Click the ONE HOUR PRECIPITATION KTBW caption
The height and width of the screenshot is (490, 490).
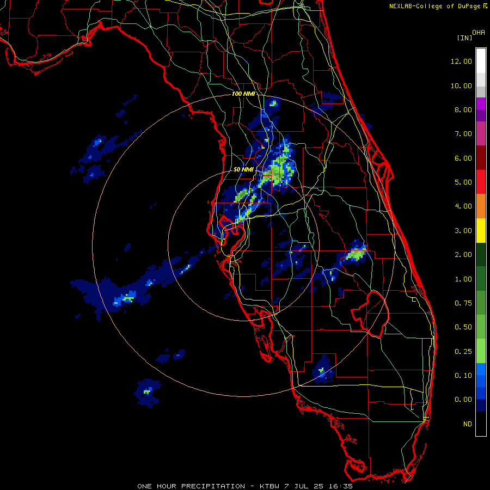point(245,486)
